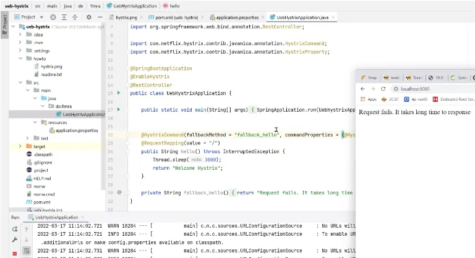475x258 pixels.
Task: Click the Expand All icon in Project toolbar
Action: (64, 17)
